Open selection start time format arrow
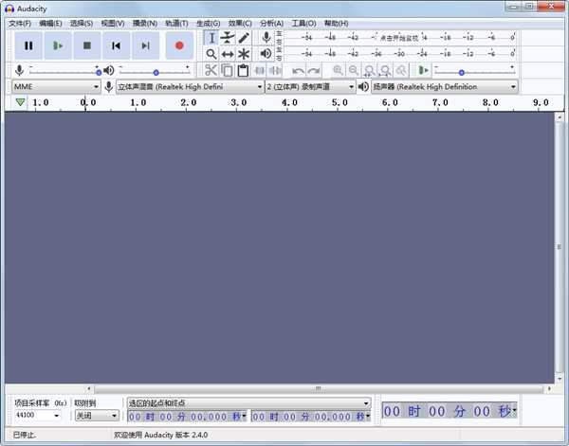The height and width of the screenshot is (446, 569). 245,416
